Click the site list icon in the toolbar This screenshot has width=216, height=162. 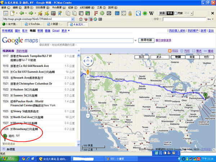point(6,13)
